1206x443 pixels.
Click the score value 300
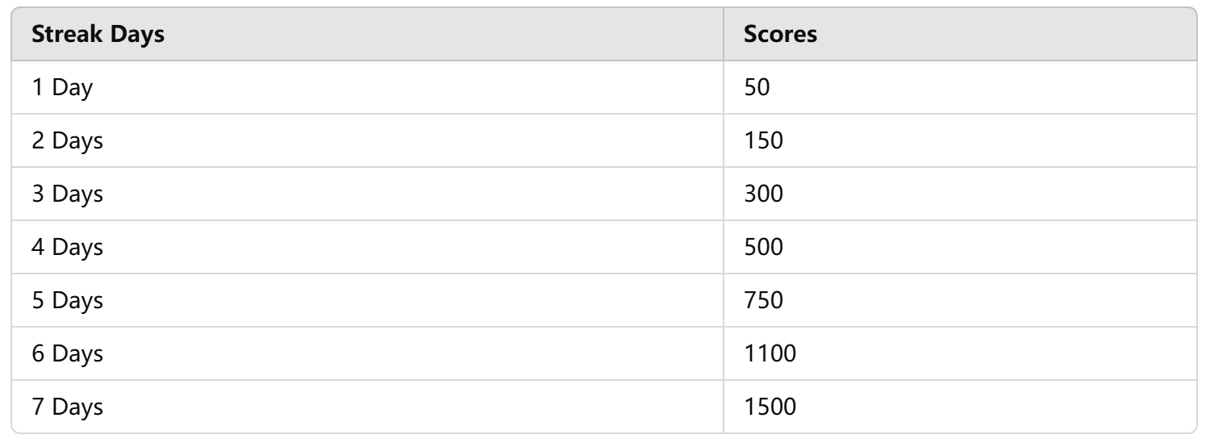point(764,194)
